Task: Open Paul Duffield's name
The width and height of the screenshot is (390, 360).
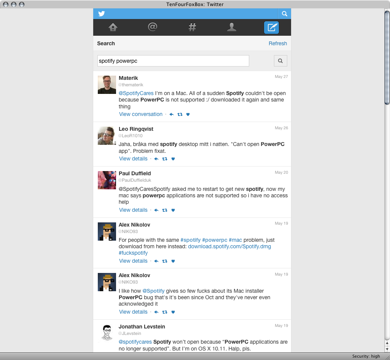Action: coord(135,173)
